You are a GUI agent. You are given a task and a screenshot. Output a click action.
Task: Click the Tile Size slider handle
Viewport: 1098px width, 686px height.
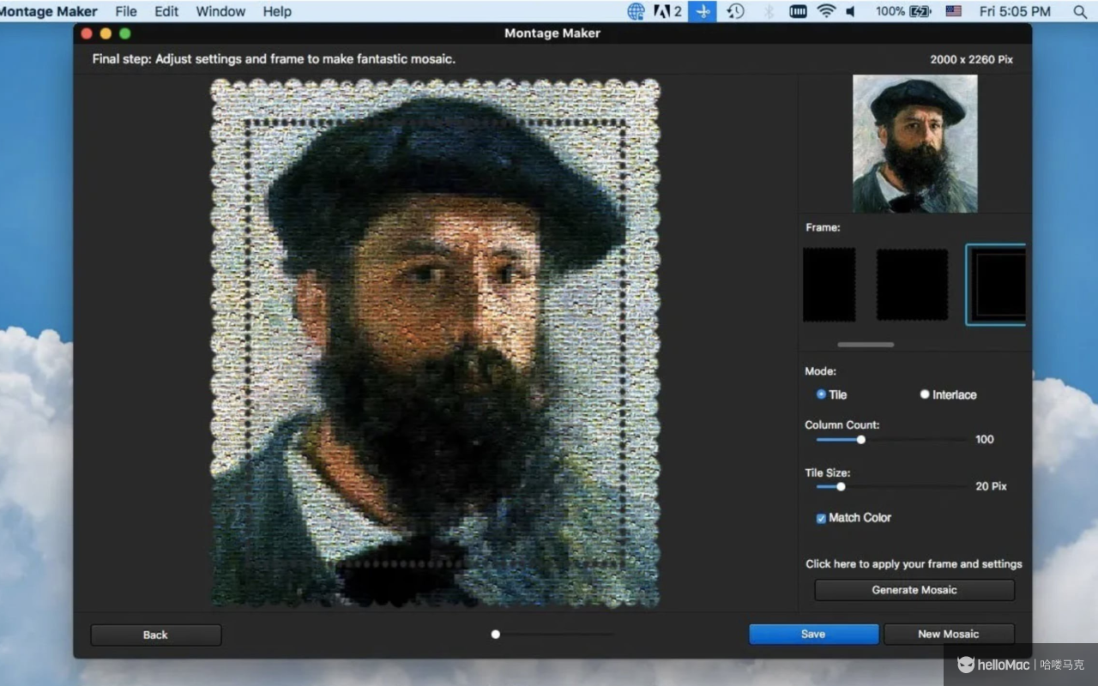[841, 486]
